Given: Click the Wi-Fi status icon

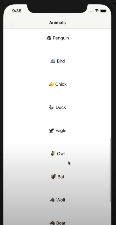Looking at the screenshot, I should (x=97, y=11).
